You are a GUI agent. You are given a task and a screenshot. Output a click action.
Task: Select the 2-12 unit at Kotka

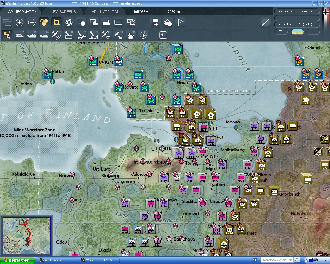pos(48,75)
